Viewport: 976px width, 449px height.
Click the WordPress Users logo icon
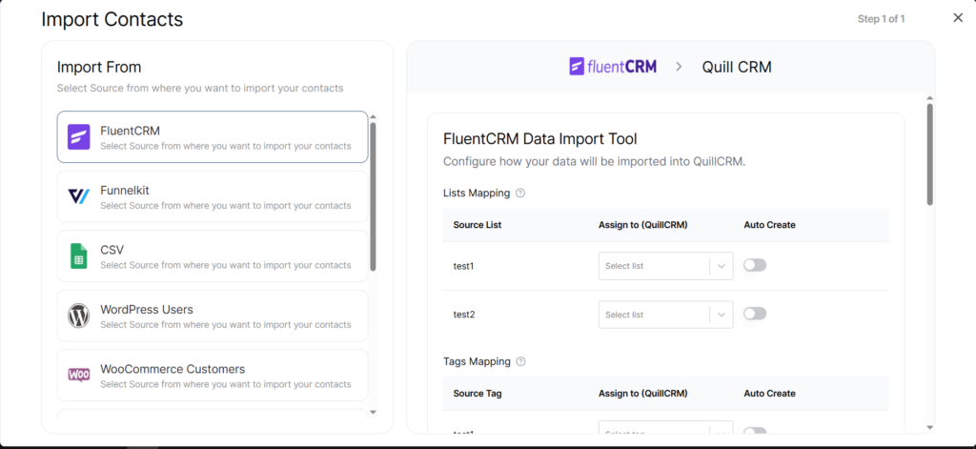click(x=79, y=316)
